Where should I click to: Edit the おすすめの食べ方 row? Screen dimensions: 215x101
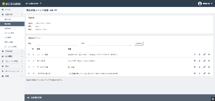pyautogui.click(x=204, y=73)
